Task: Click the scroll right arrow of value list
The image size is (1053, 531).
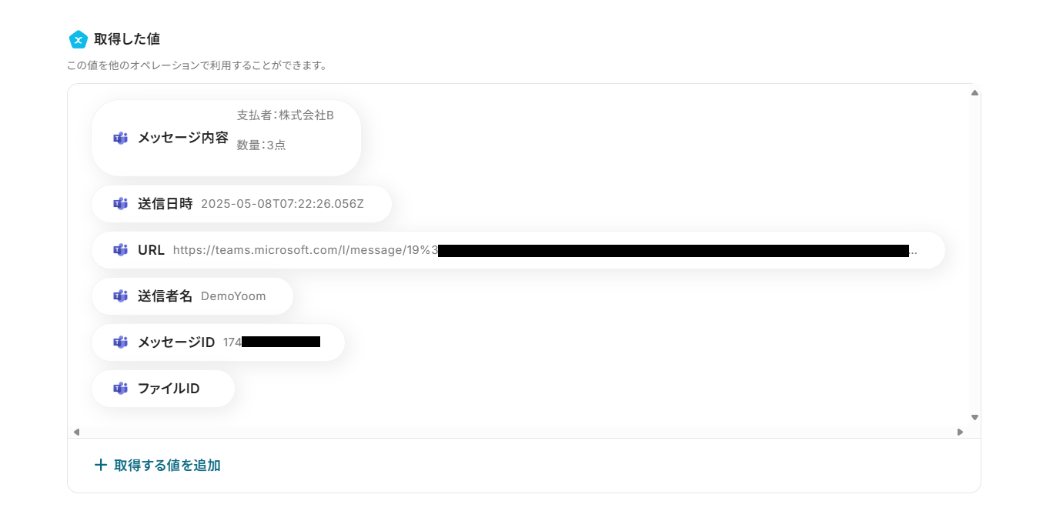Action: tap(960, 432)
